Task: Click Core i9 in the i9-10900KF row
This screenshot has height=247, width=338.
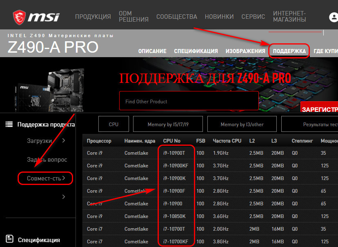Action: coord(95,166)
